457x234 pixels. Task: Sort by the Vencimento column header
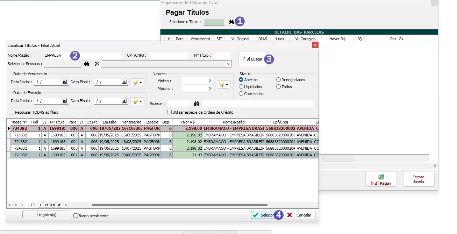131,122
